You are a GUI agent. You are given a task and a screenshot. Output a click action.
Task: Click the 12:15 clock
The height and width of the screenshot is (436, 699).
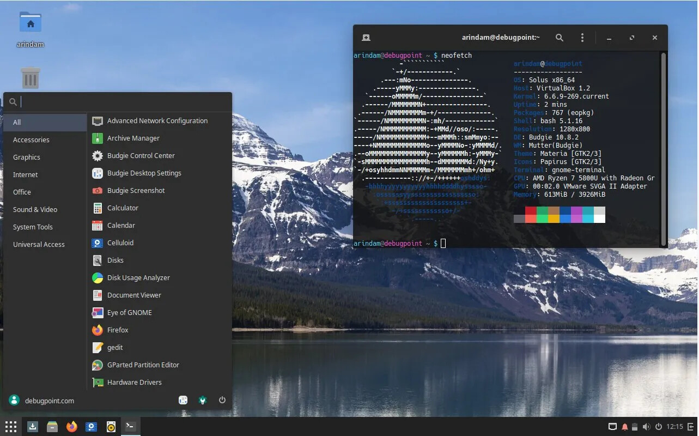674,427
